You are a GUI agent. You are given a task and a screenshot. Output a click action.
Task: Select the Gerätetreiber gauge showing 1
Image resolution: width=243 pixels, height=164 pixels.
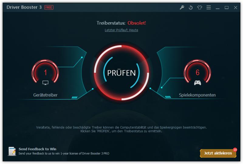click(45, 71)
